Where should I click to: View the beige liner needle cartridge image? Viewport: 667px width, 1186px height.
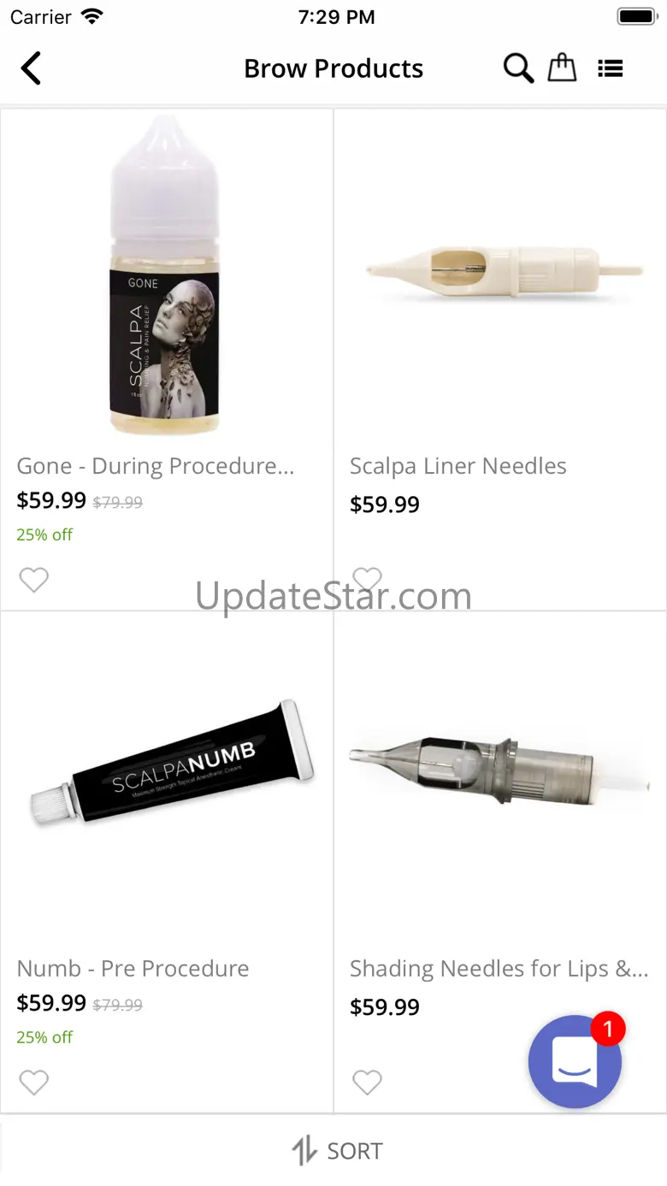click(x=505, y=272)
